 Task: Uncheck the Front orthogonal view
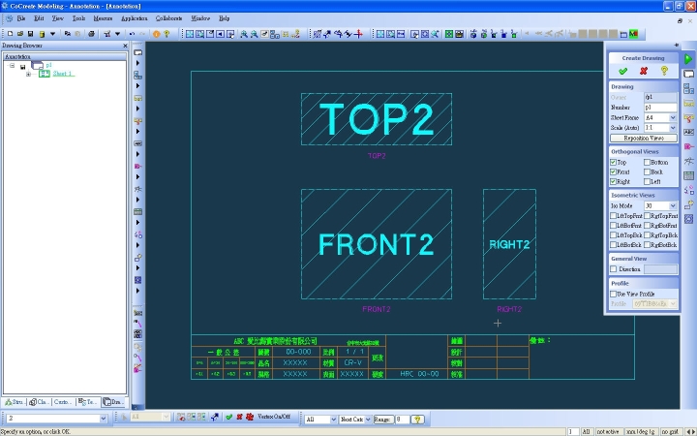[x=614, y=171]
